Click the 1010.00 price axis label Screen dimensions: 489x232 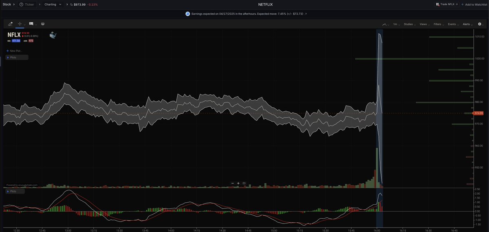[x=479, y=37]
